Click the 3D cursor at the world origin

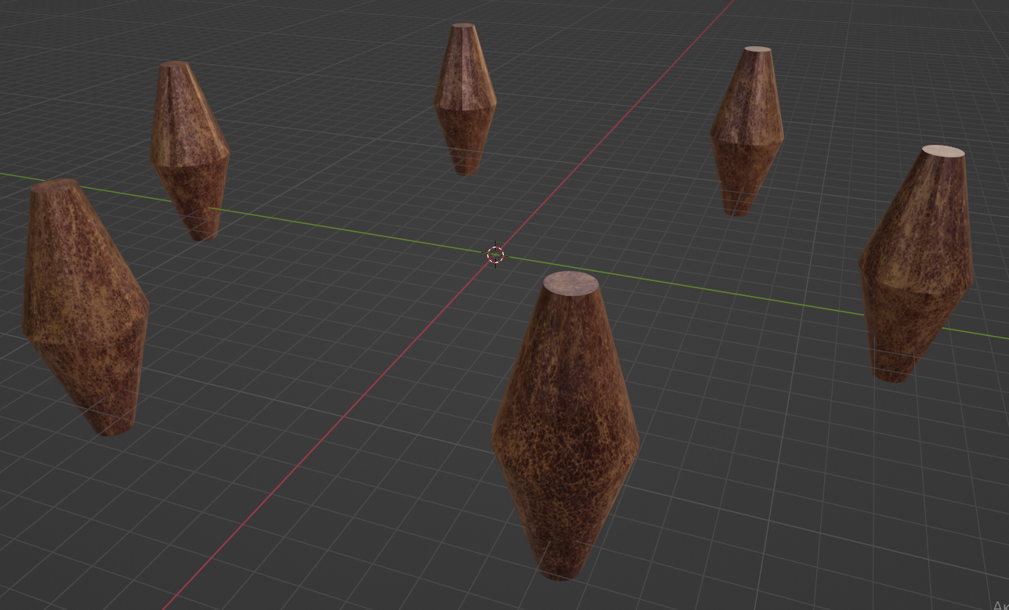[495, 254]
